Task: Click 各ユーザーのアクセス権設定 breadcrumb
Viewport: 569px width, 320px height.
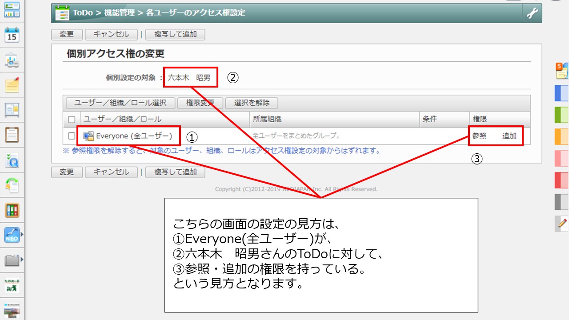Action: [196, 13]
